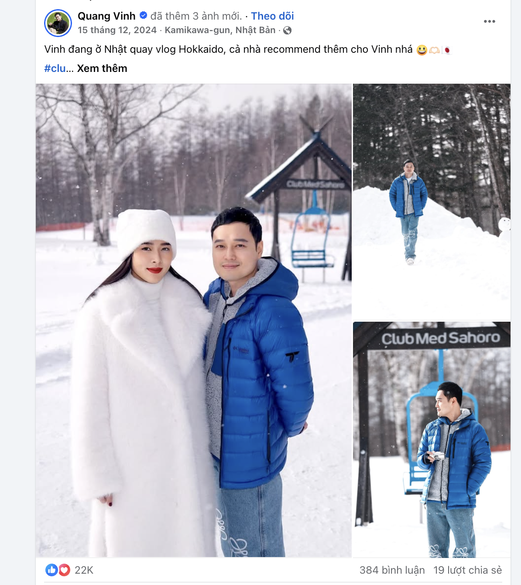Click the blue verified badge icon
The image size is (521, 585).
point(143,16)
